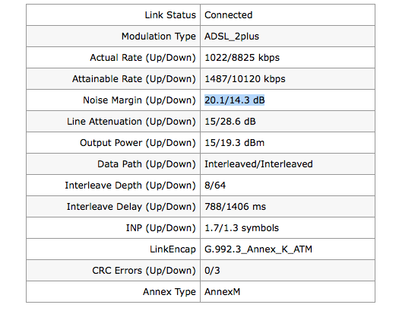Click the AnnexM annex type value
399x311 pixels.
pyautogui.click(x=222, y=292)
